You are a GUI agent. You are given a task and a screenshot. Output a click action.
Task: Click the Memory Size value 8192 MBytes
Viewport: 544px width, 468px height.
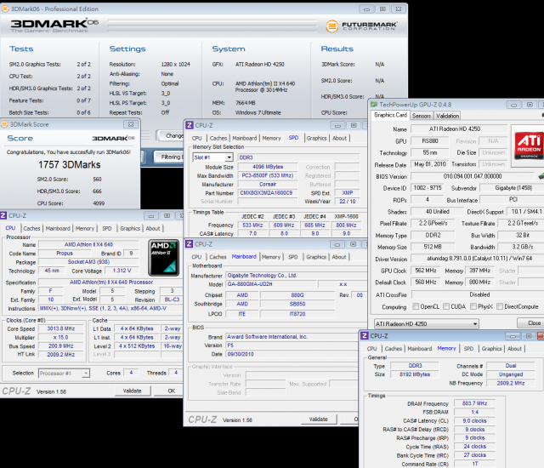[415, 374]
